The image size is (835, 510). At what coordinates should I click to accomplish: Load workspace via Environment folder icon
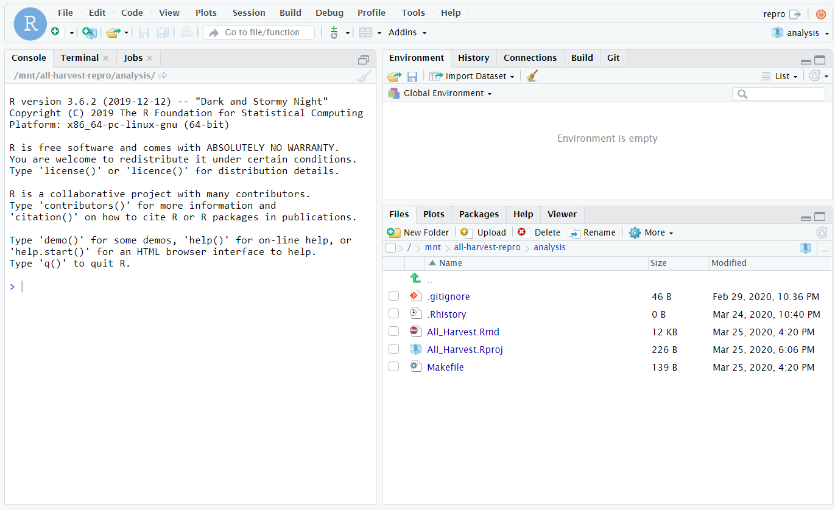394,76
